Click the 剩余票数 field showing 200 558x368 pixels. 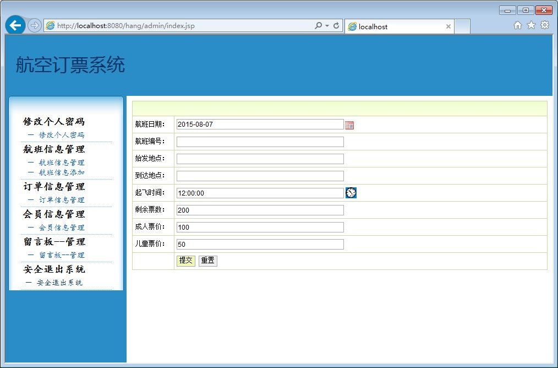(260, 210)
